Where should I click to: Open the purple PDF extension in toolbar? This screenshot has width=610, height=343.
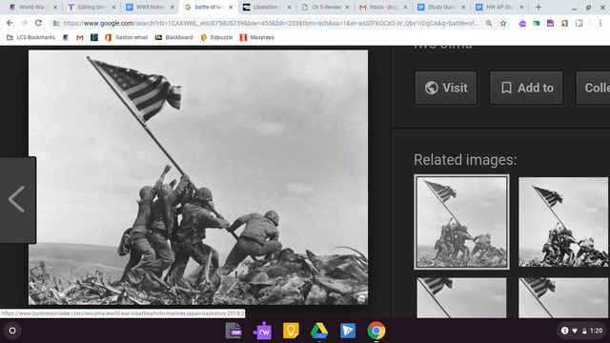550,23
